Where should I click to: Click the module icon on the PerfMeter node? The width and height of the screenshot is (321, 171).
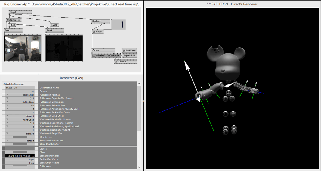[124, 50]
